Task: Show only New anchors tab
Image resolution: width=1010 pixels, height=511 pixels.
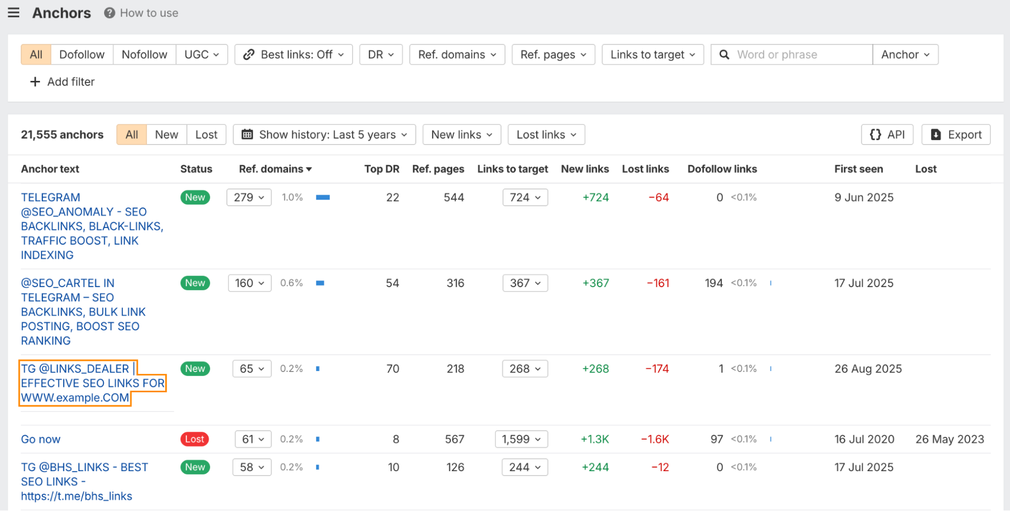Action: click(166, 134)
